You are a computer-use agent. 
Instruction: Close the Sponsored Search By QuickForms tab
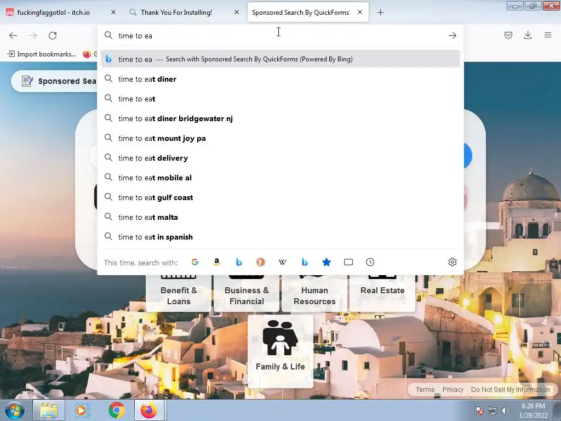[x=360, y=12]
